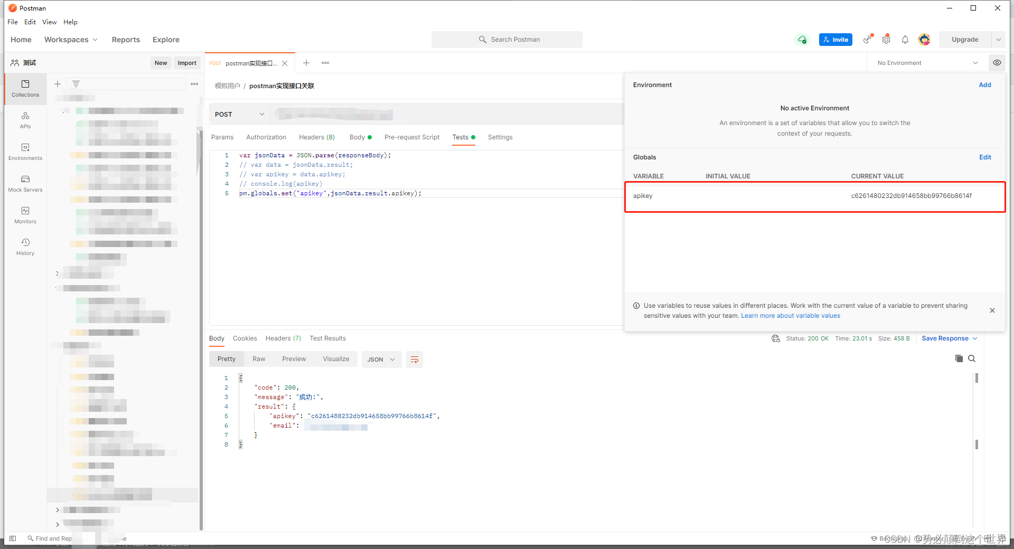
Task: Open Learn more about variable values link
Action: [x=791, y=316]
